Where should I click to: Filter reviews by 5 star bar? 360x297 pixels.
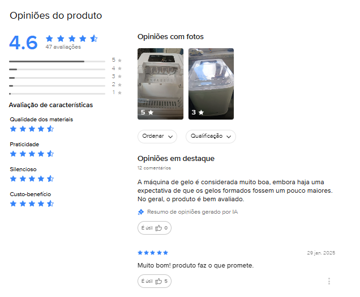point(65,61)
